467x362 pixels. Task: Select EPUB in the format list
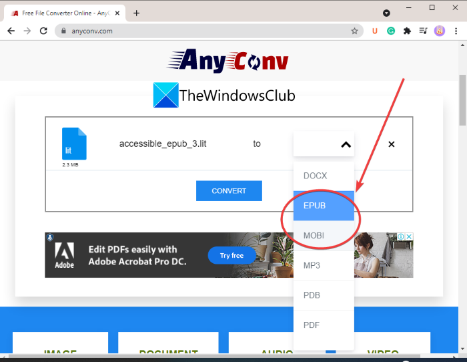(324, 206)
